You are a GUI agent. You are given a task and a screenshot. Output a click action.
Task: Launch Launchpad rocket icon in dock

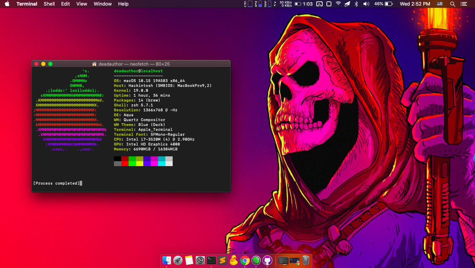point(178,260)
